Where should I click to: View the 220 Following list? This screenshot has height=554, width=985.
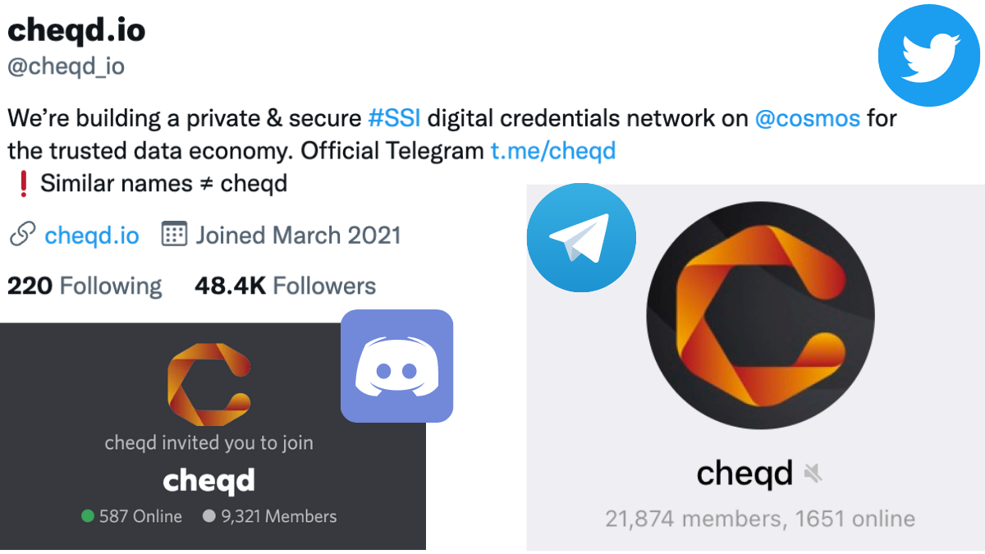tap(85, 286)
